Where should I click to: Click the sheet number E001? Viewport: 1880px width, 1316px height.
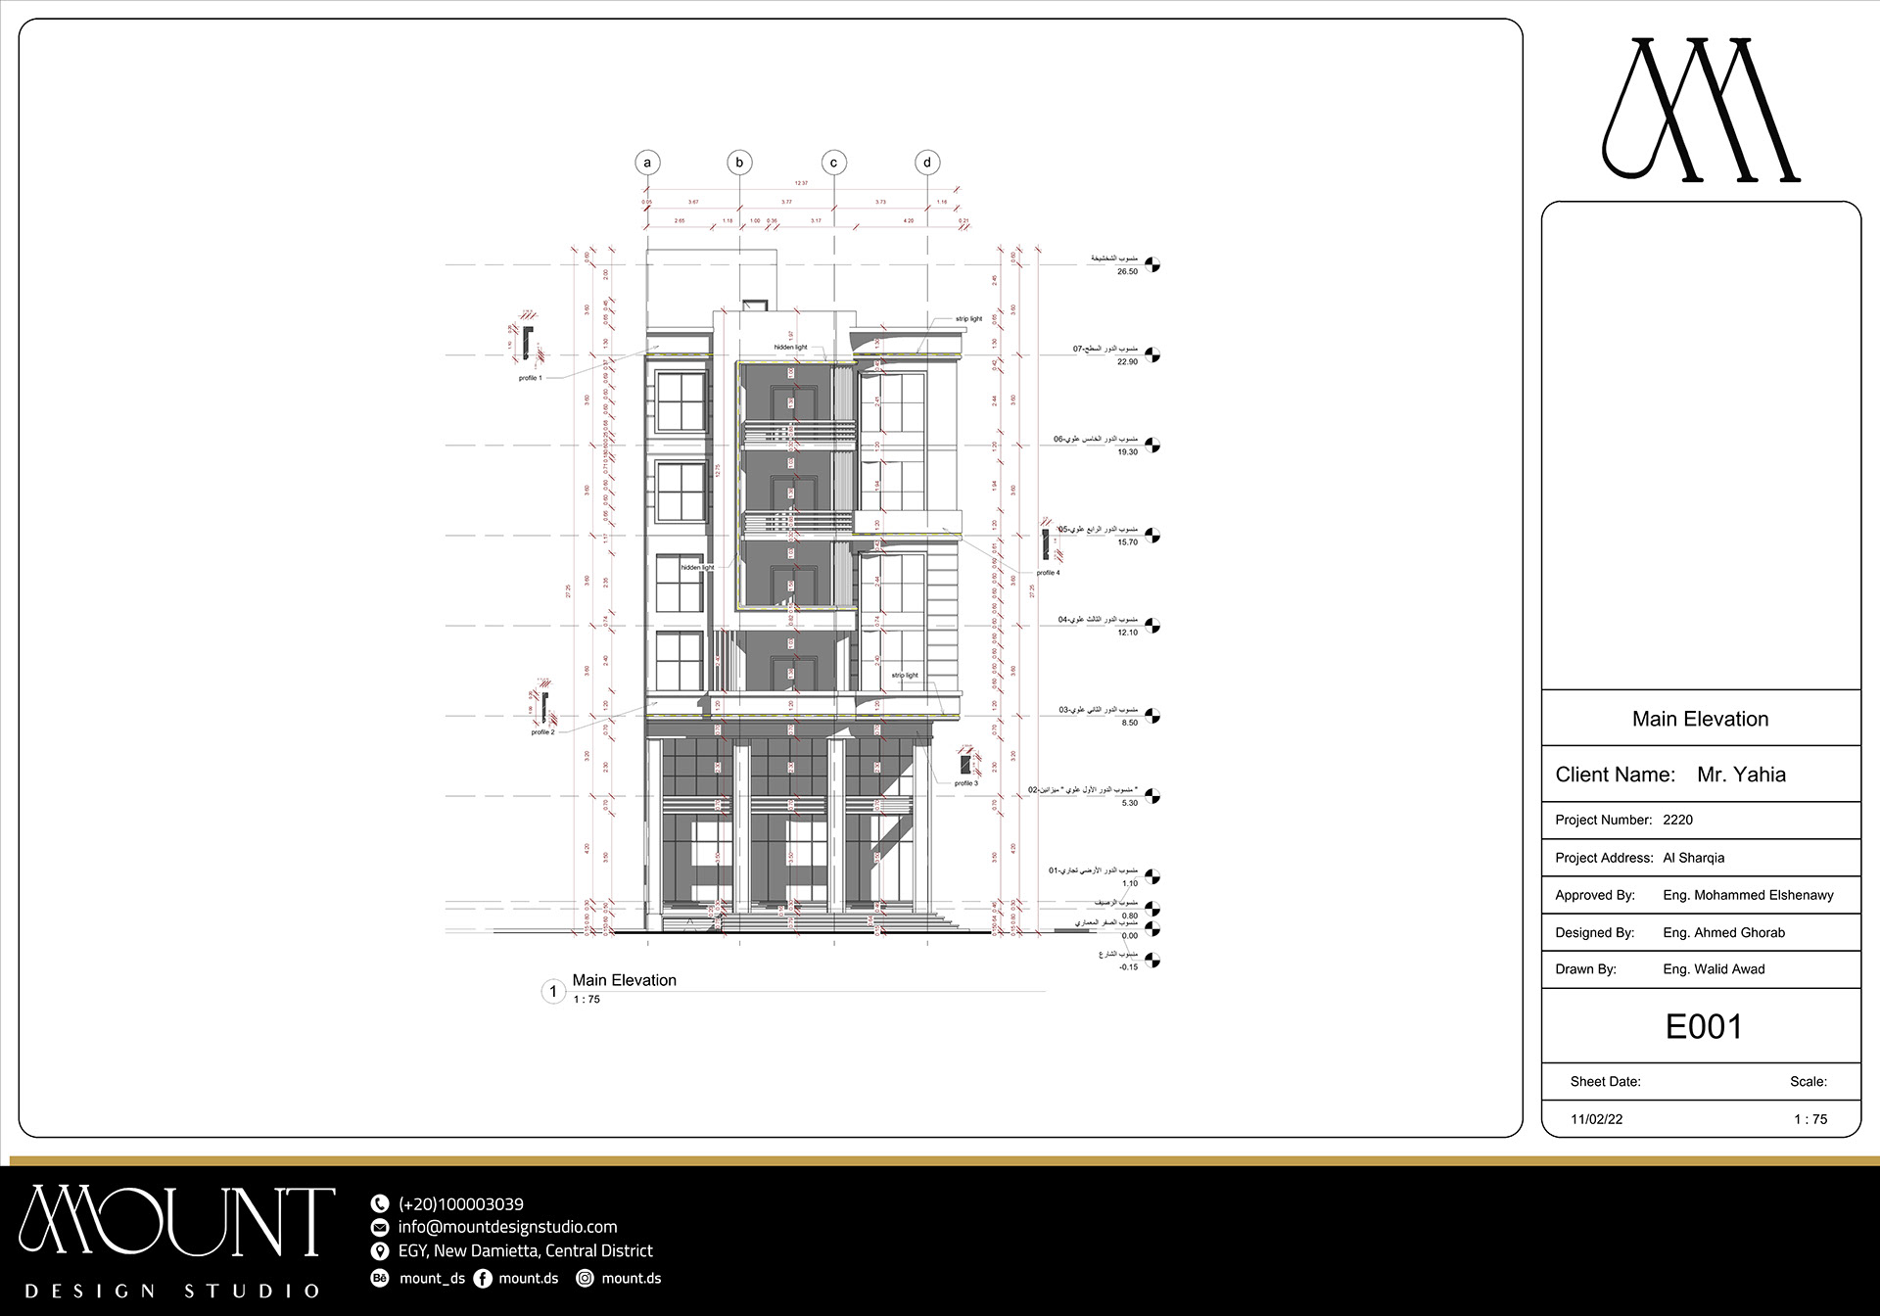point(1704,1026)
